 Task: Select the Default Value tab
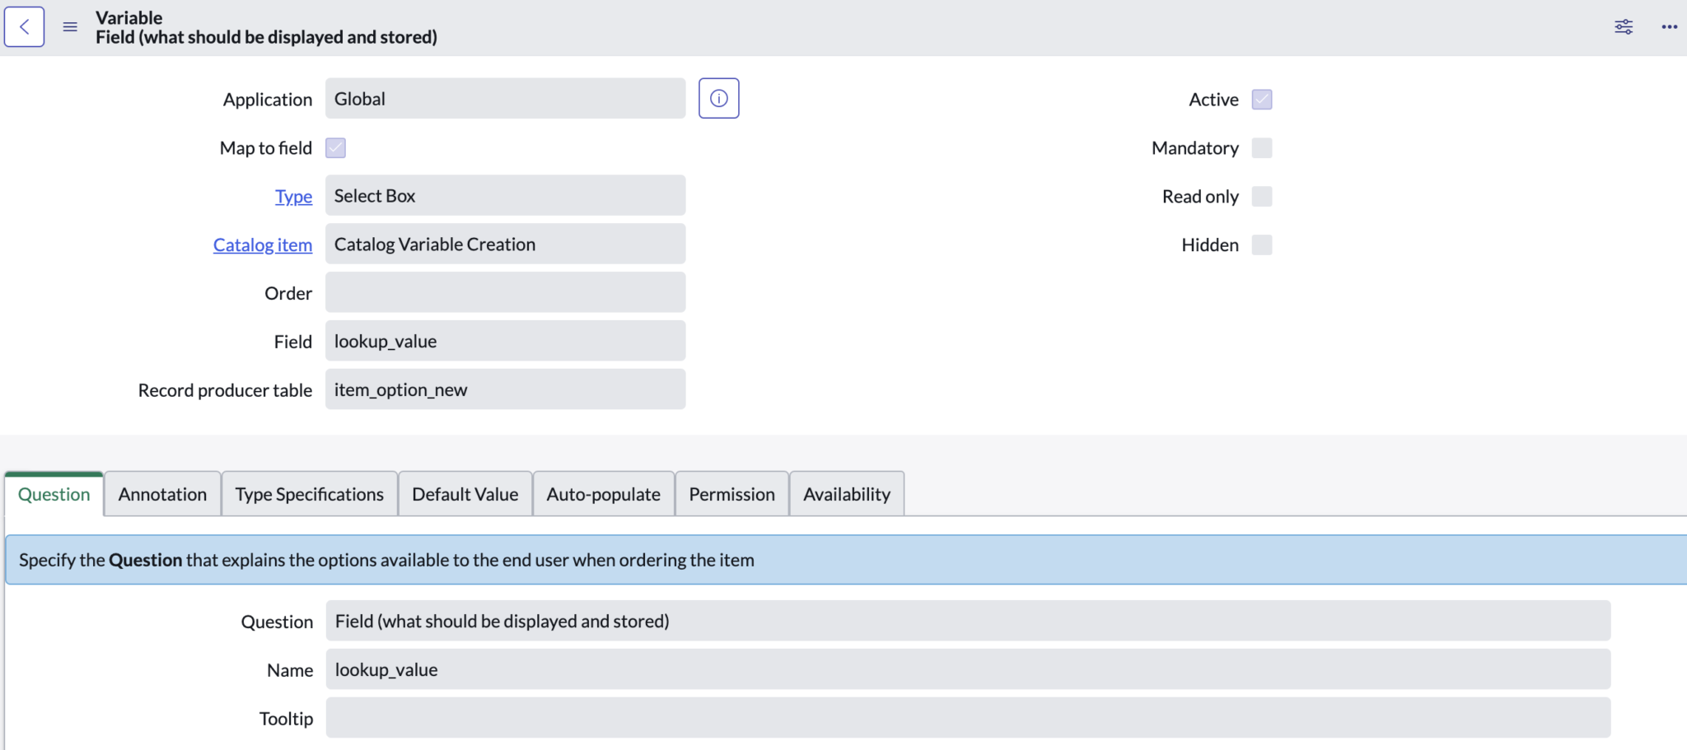[465, 493]
